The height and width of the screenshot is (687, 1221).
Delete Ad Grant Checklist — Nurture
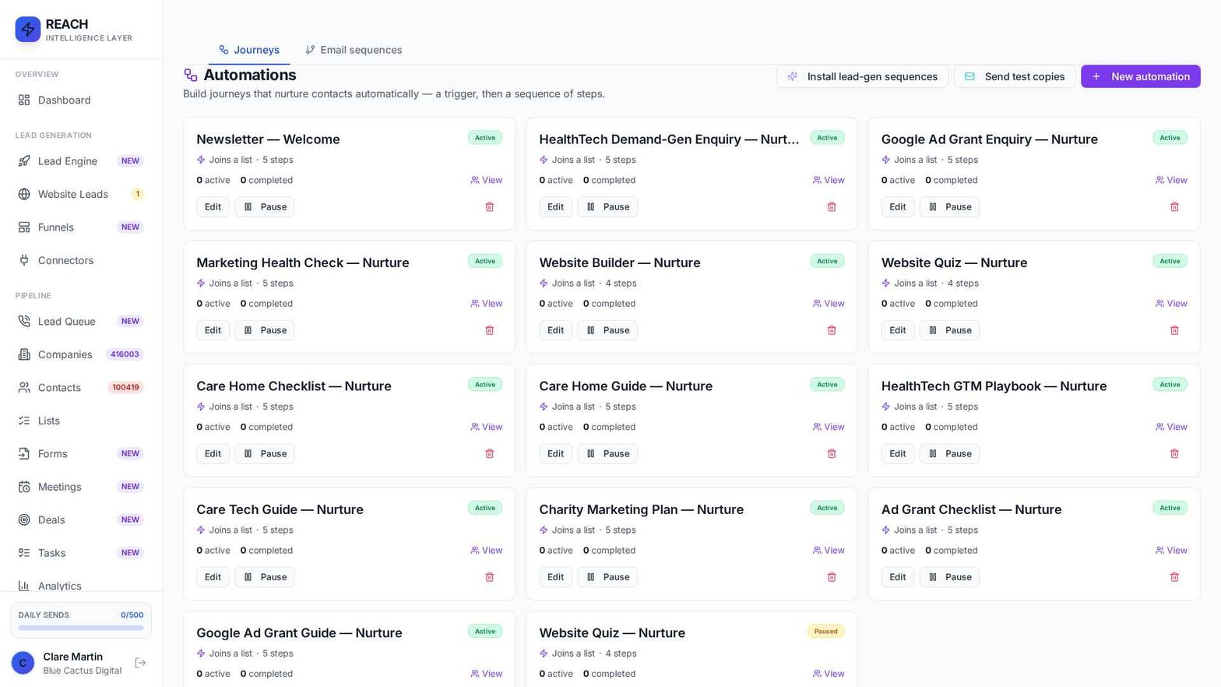tap(1174, 577)
